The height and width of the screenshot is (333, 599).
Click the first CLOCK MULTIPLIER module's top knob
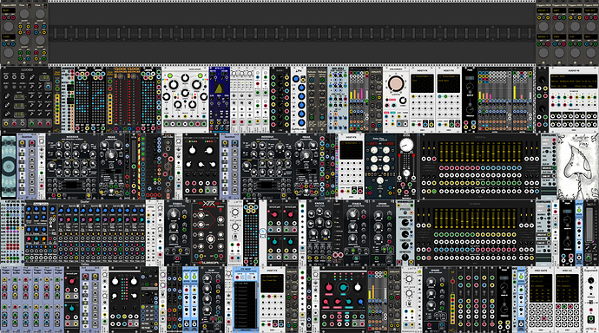click(121, 76)
